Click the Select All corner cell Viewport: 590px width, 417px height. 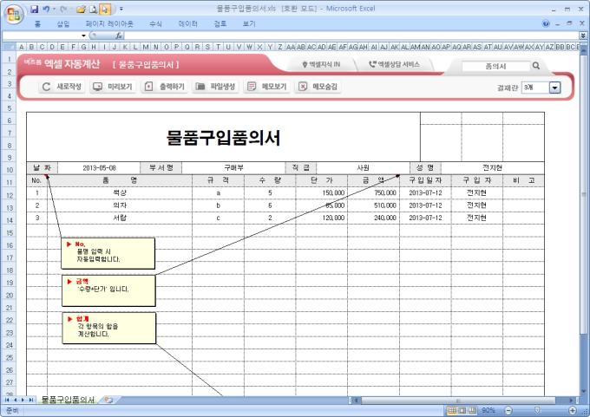tap(9, 47)
